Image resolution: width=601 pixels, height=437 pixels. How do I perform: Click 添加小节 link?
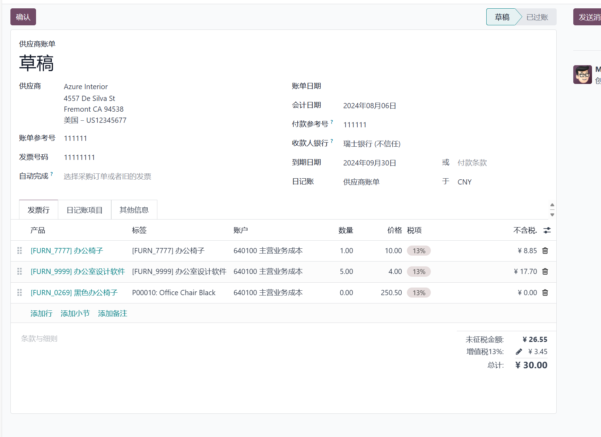pyautogui.click(x=75, y=314)
